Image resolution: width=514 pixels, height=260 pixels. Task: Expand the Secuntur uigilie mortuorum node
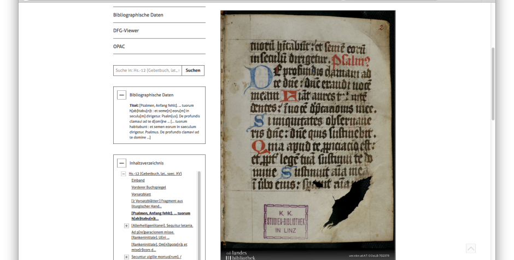coord(126,257)
